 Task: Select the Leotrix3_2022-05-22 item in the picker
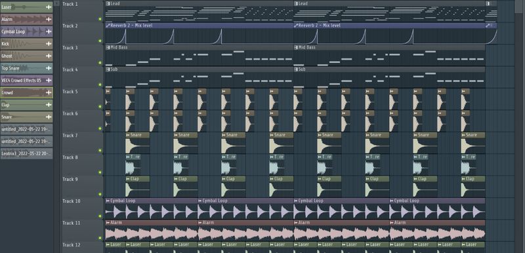click(x=26, y=154)
